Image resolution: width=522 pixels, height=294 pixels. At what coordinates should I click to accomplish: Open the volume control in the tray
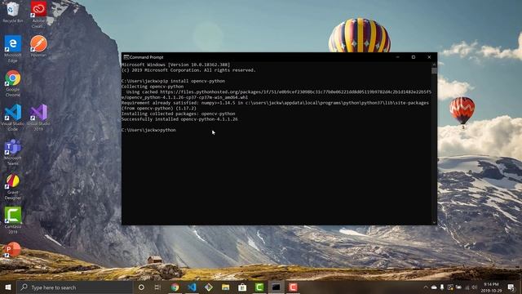click(x=475, y=287)
